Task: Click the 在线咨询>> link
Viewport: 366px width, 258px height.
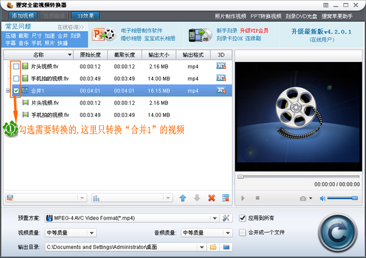Action: click(71, 27)
